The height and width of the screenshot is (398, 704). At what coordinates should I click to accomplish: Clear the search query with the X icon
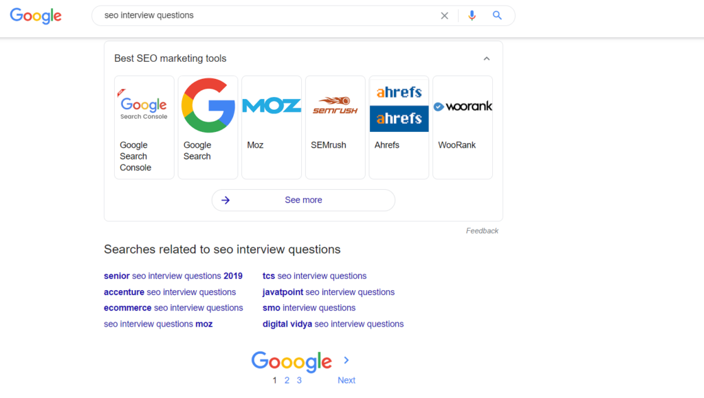(x=444, y=15)
